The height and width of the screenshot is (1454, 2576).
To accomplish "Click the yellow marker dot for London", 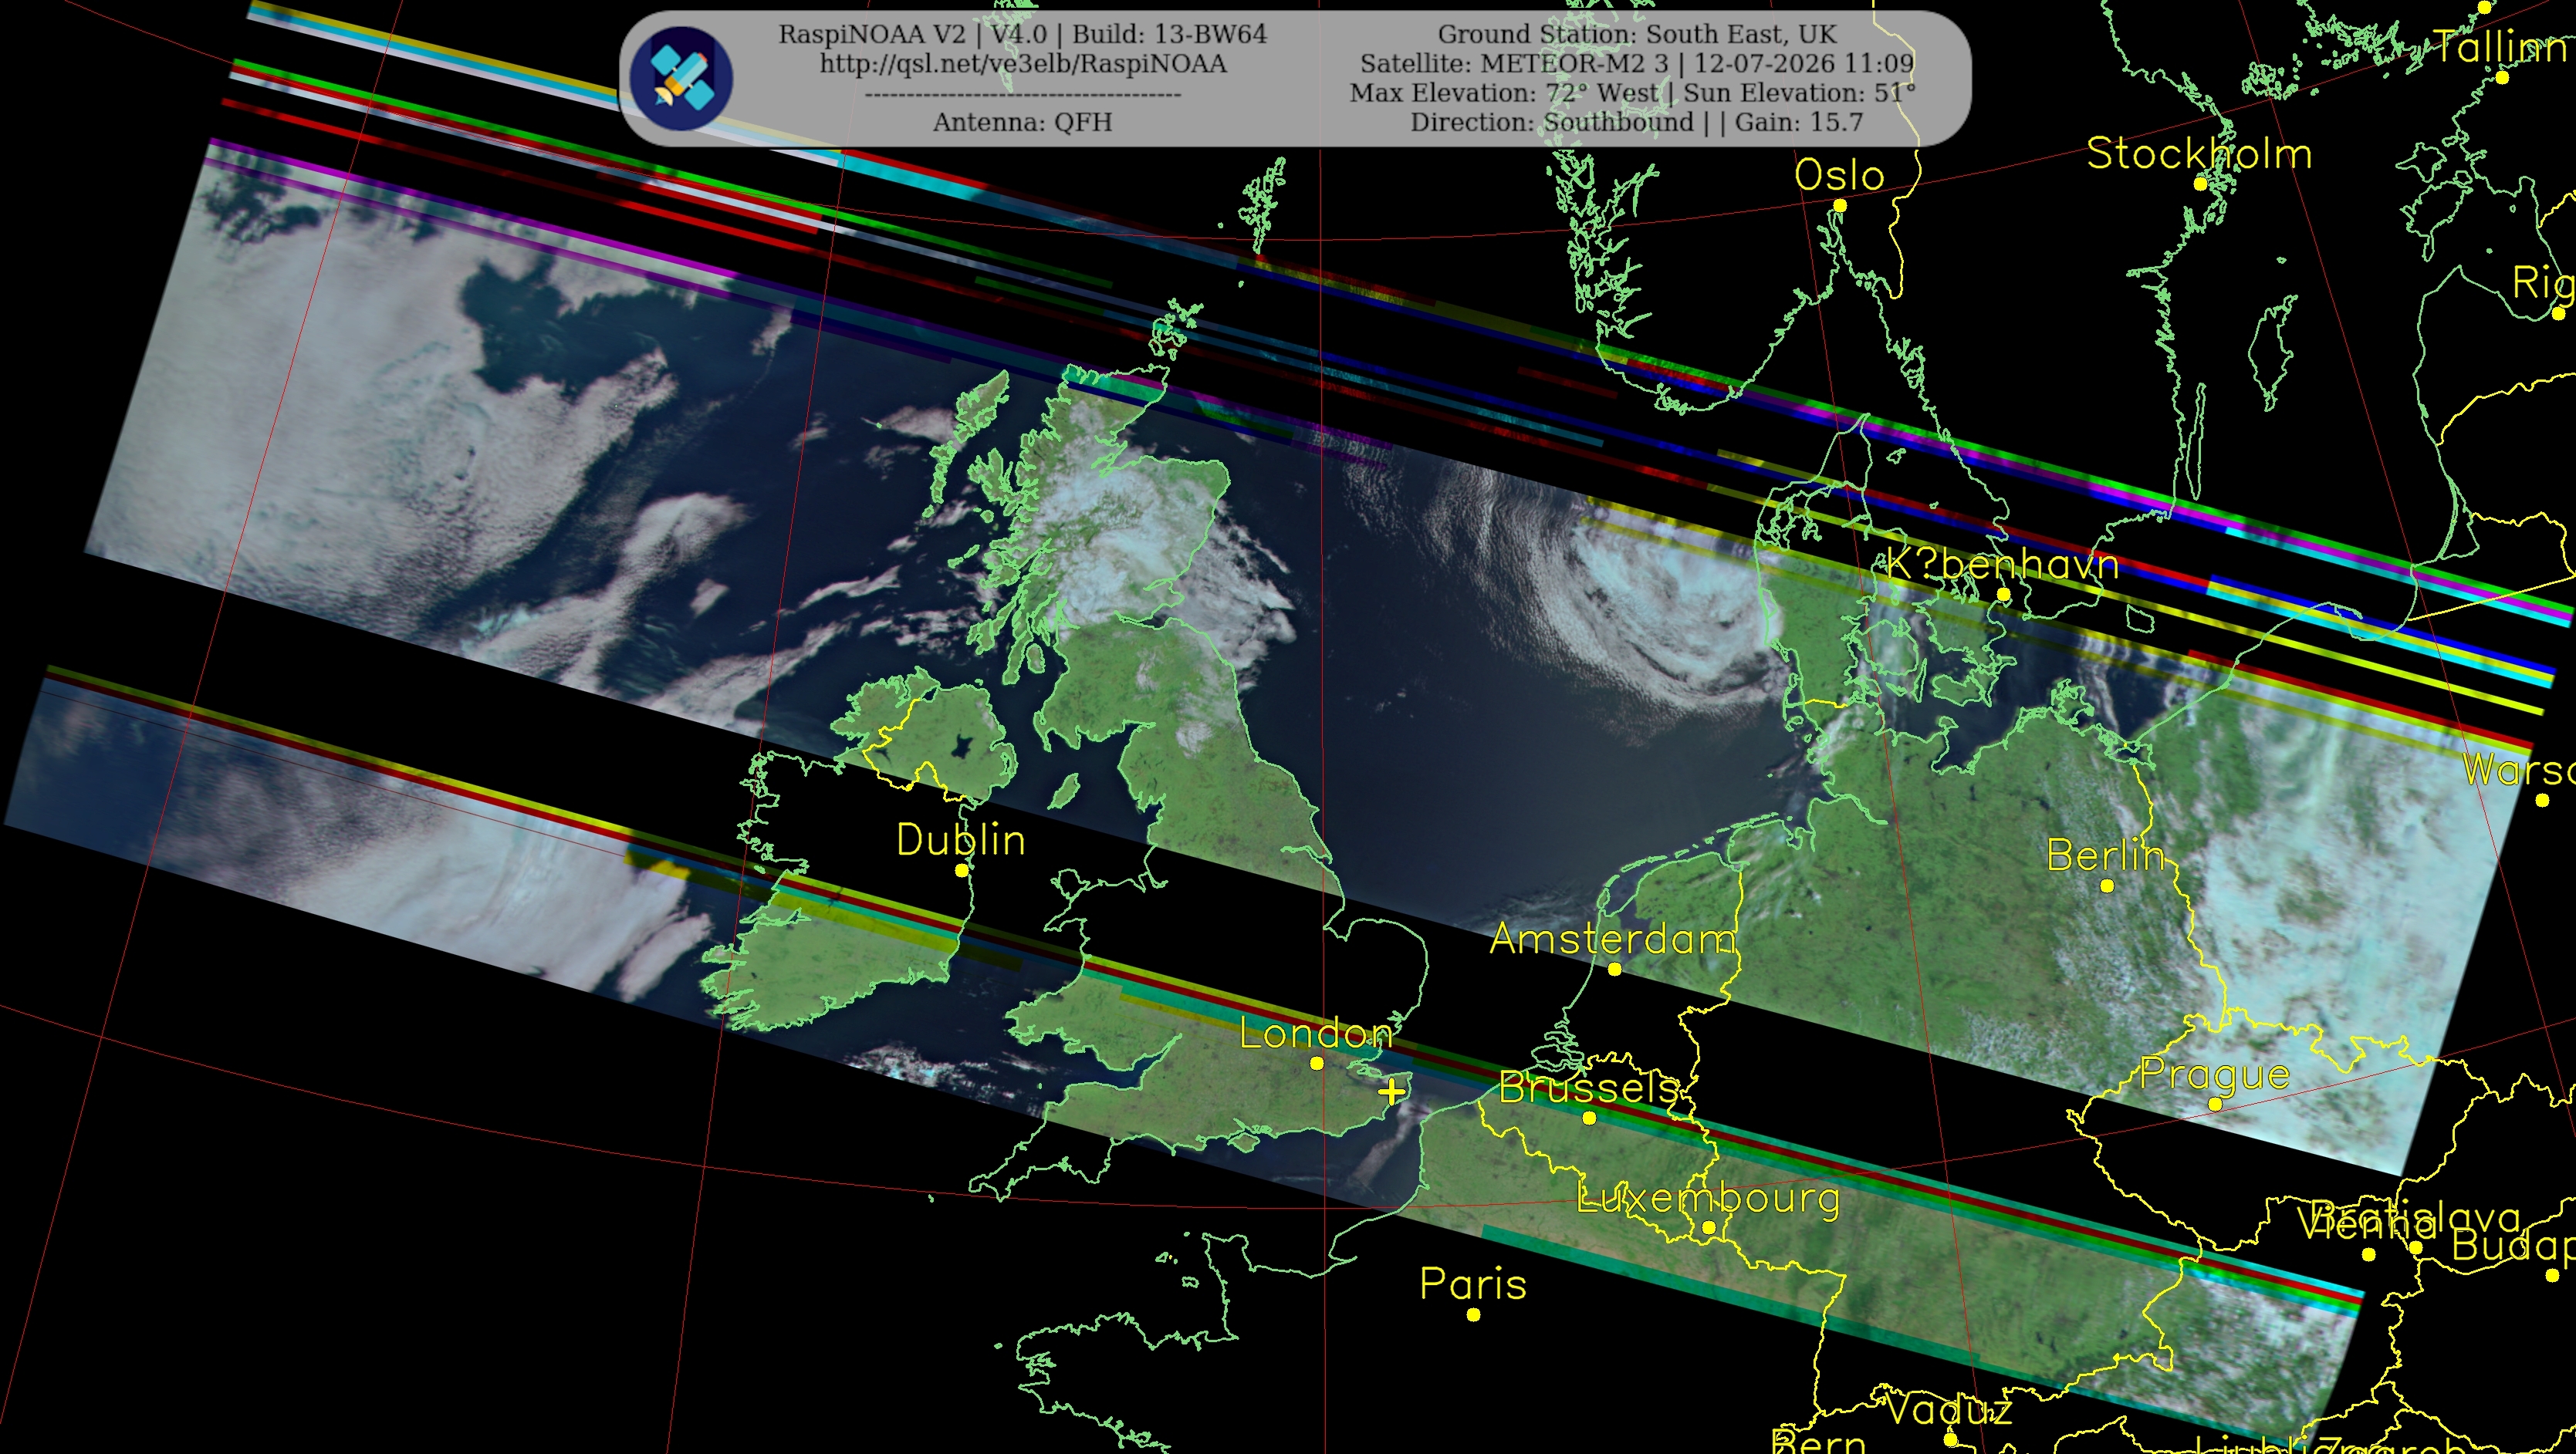I will (x=1316, y=1063).
